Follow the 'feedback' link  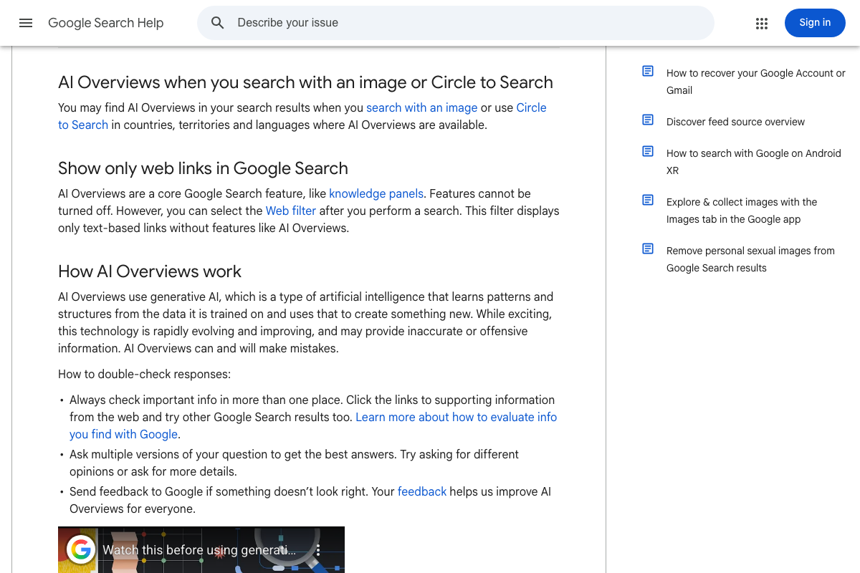tap(422, 491)
